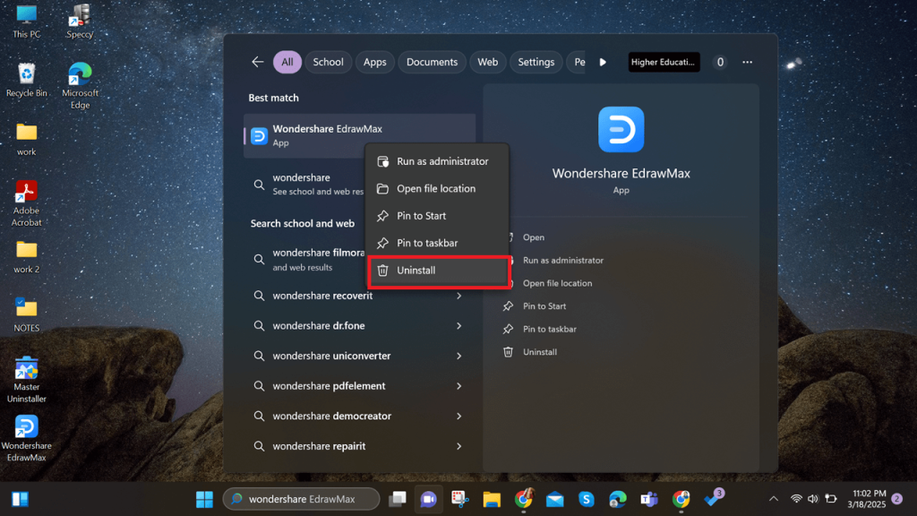Expand wondershare repairit suggestion arrow
Viewport: 917px width, 516px height.
(x=459, y=446)
